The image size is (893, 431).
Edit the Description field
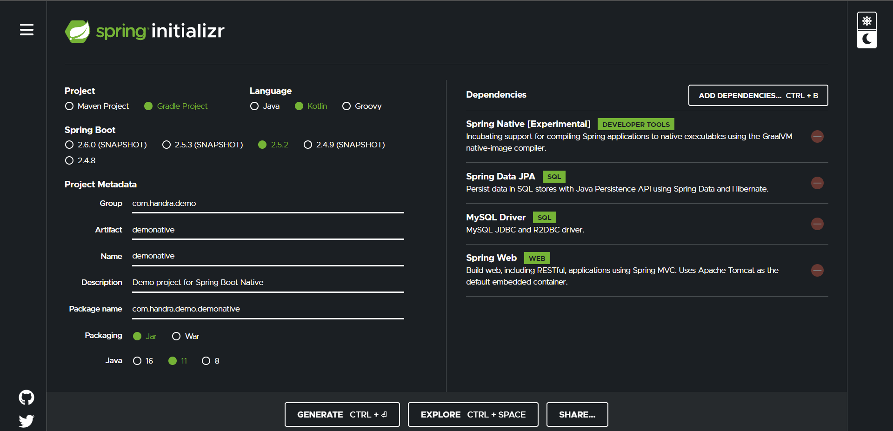[x=268, y=283]
